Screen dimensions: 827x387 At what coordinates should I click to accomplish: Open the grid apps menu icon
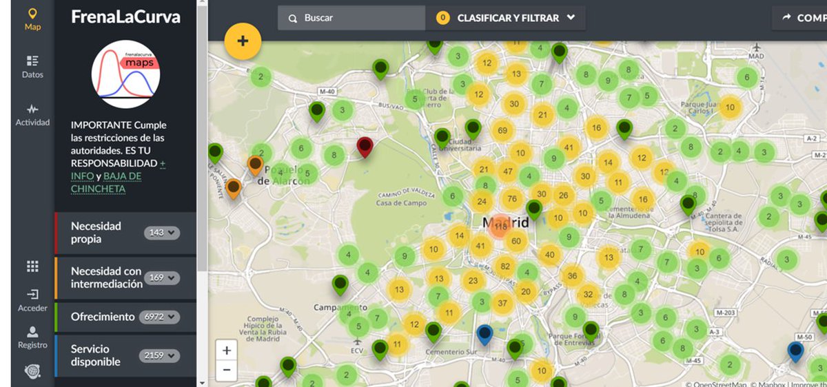(x=32, y=266)
